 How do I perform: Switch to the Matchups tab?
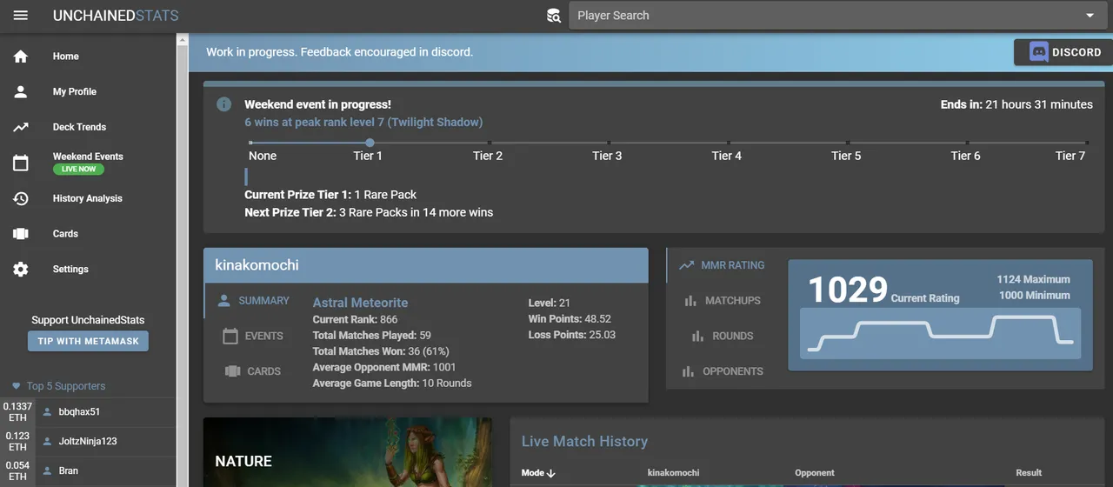click(x=723, y=301)
